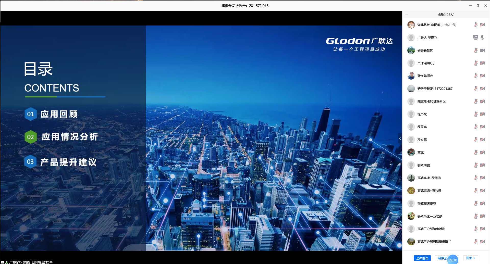This screenshot has width=490, height=264.
Task: Click the camera-off icon beside 鄂咸高速~石祚君
Action: click(x=482, y=191)
